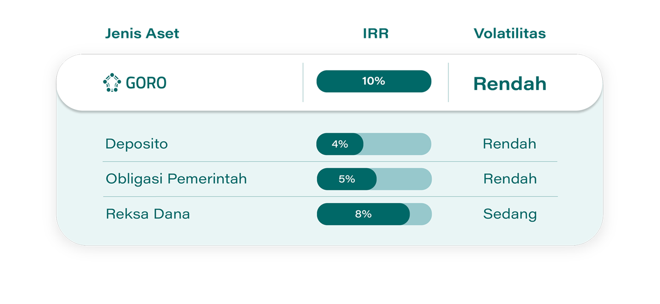Click the Rendah label for Obligasi Pemerintah
The image size is (660, 304).
510,179
